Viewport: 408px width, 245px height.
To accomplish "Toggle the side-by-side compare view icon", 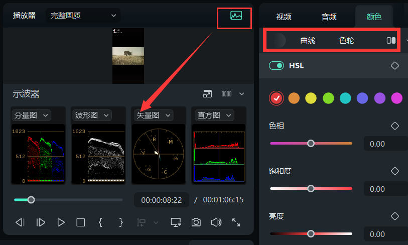I will [x=391, y=40].
